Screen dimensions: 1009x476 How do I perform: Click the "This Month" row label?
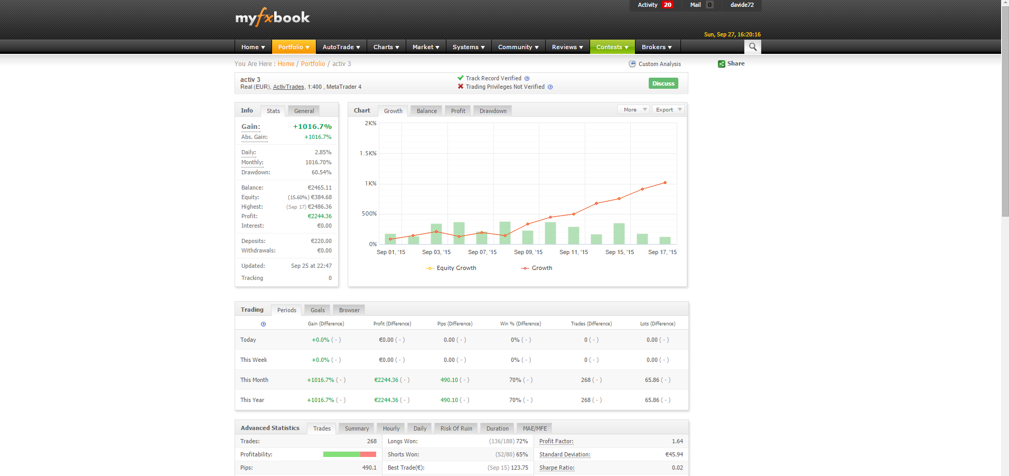(x=254, y=380)
